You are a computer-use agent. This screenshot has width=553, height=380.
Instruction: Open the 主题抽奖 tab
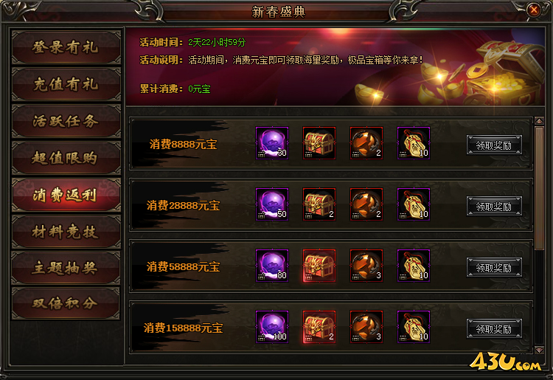66,268
